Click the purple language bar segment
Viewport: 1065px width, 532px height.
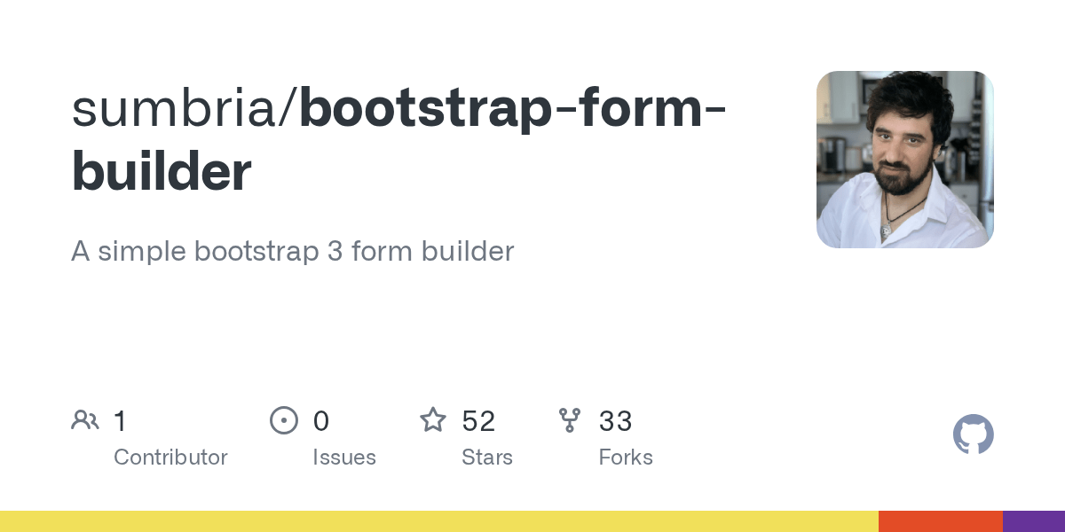(1034, 521)
